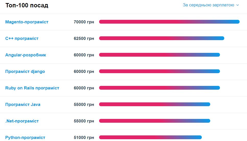Click the chevron arrow beside sorting option
The width and height of the screenshot is (247, 141).
[238, 5]
